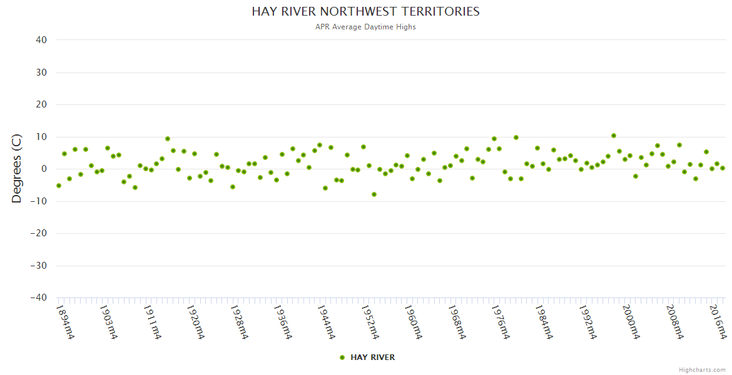Select the 1976m4 x-axis label
The image size is (732, 375).
pos(501,322)
